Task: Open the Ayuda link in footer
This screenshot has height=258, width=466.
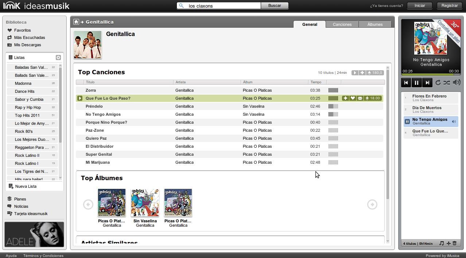Action: coord(11,255)
